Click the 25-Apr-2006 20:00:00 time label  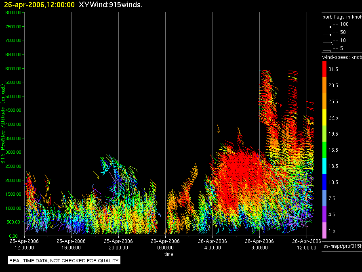[118, 244]
